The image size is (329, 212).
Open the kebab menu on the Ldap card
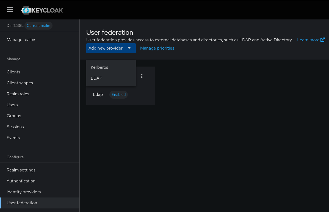[142, 76]
